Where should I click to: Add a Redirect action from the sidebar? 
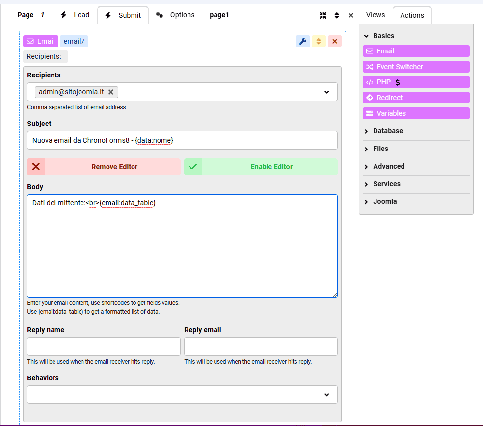416,98
